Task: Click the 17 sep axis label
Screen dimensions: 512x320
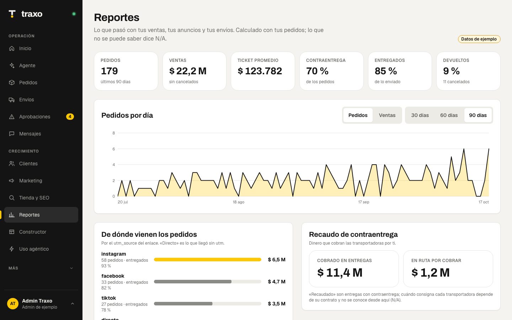Action: pos(364,202)
